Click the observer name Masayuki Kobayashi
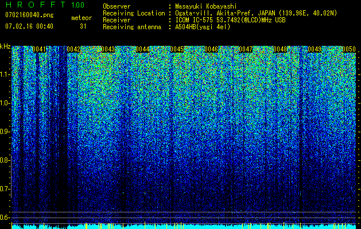Screen dimensions: 361x229 (x=206, y=6)
